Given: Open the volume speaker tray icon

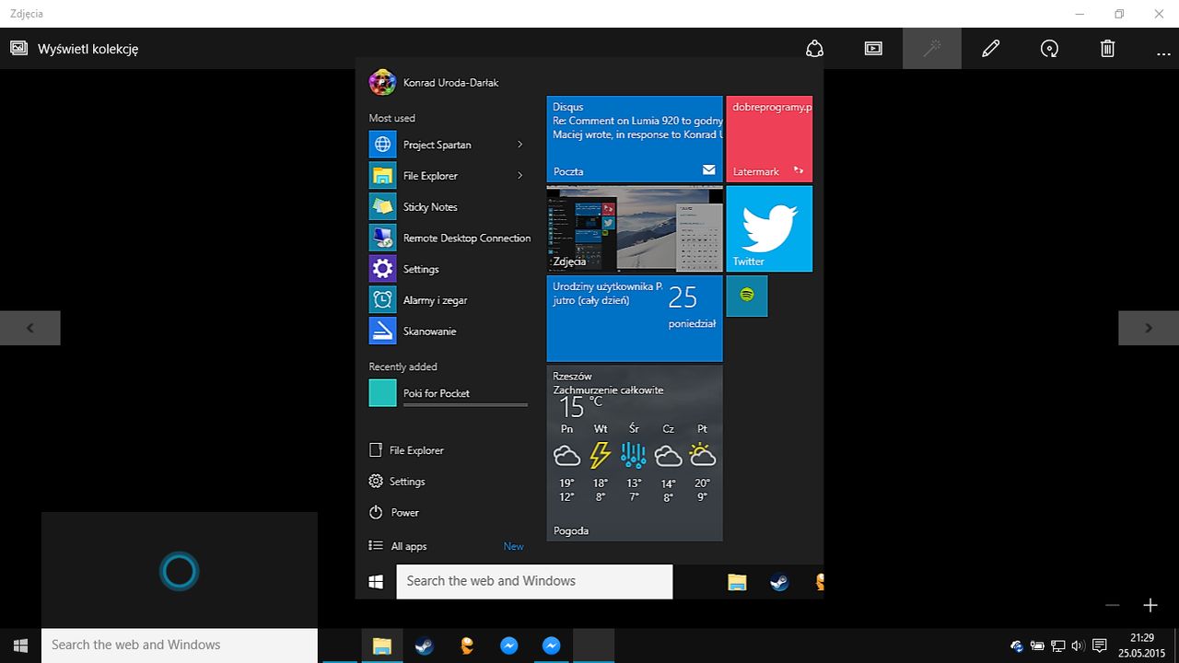Looking at the screenshot, I should tap(1077, 646).
